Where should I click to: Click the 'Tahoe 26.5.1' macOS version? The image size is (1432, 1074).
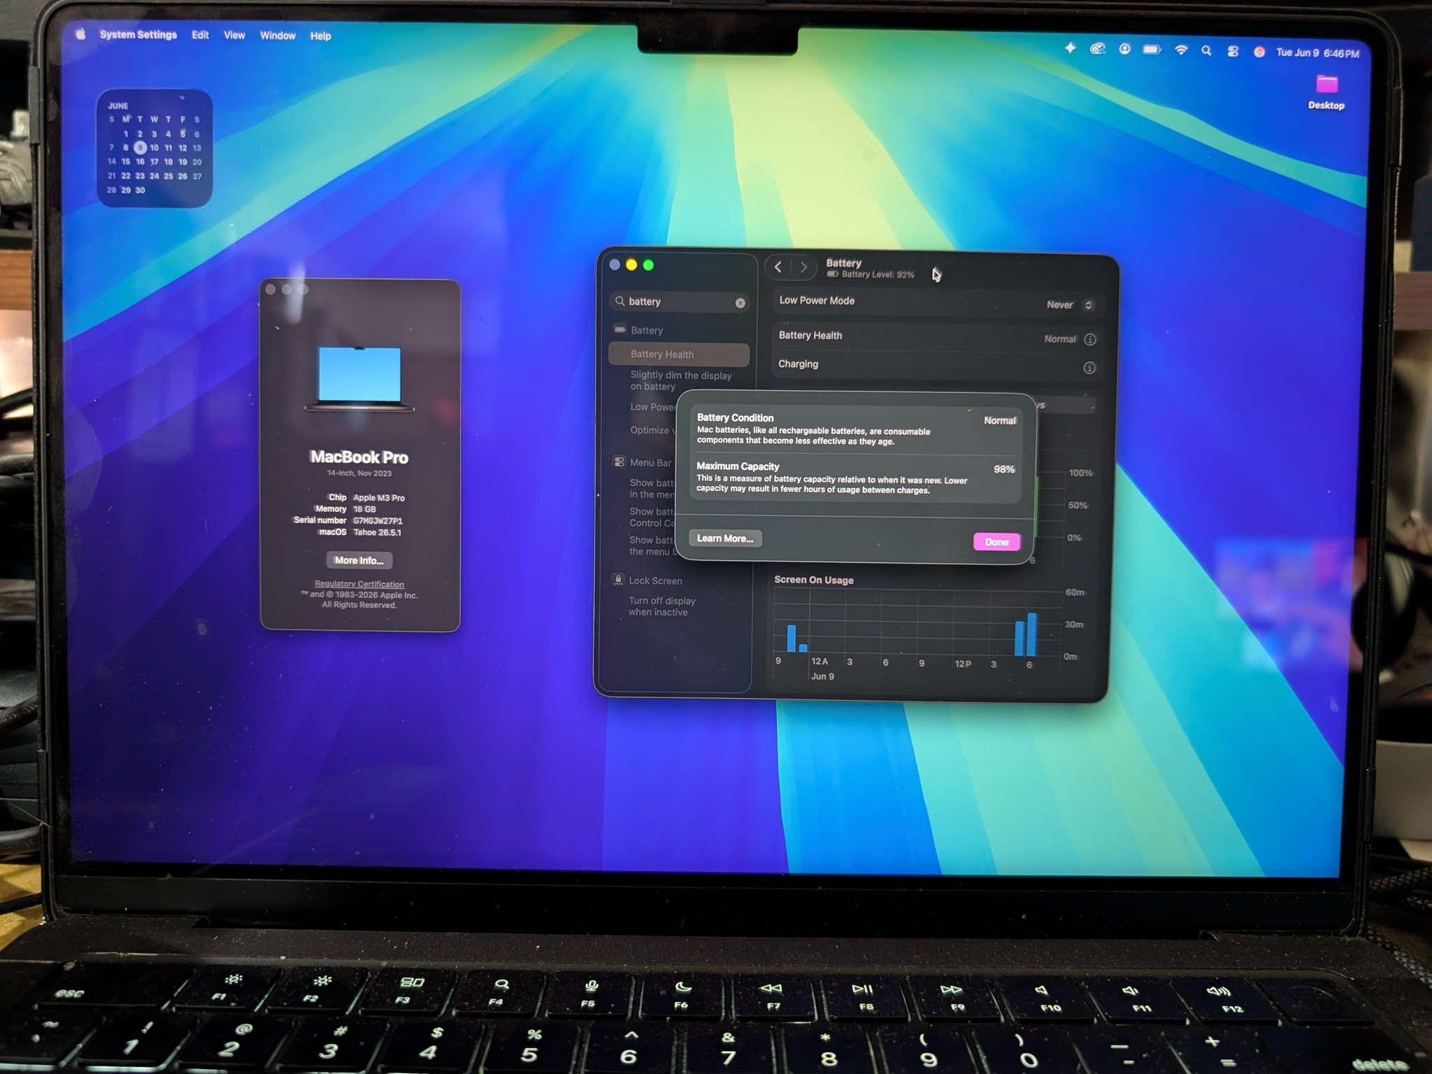[377, 532]
